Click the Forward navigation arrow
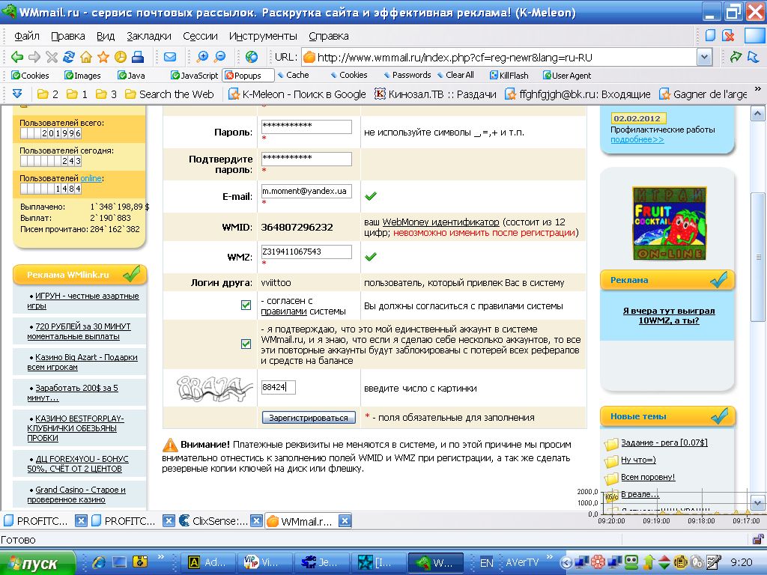This screenshot has width=767, height=575. pos(34,57)
